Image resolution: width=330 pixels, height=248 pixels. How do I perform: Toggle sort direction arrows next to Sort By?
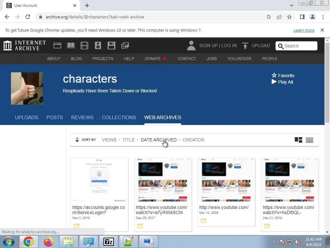pyautogui.click(x=77, y=139)
